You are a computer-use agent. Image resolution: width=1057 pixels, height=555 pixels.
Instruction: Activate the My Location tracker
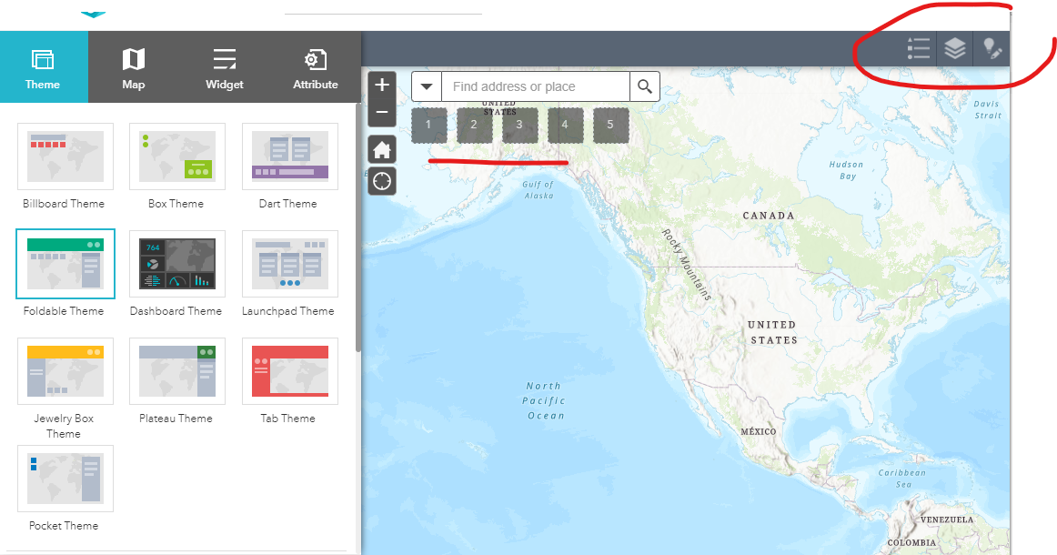tap(381, 180)
